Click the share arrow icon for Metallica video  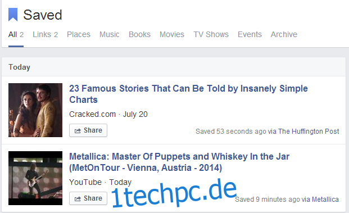click(78, 199)
